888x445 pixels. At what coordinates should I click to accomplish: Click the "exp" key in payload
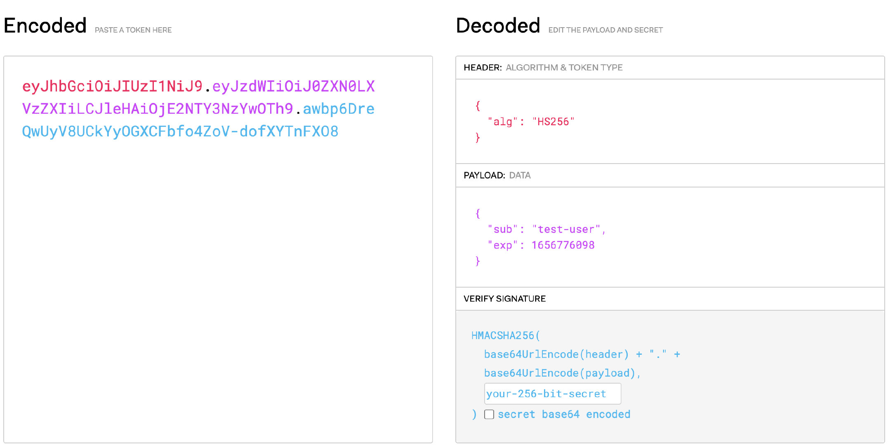click(x=502, y=245)
